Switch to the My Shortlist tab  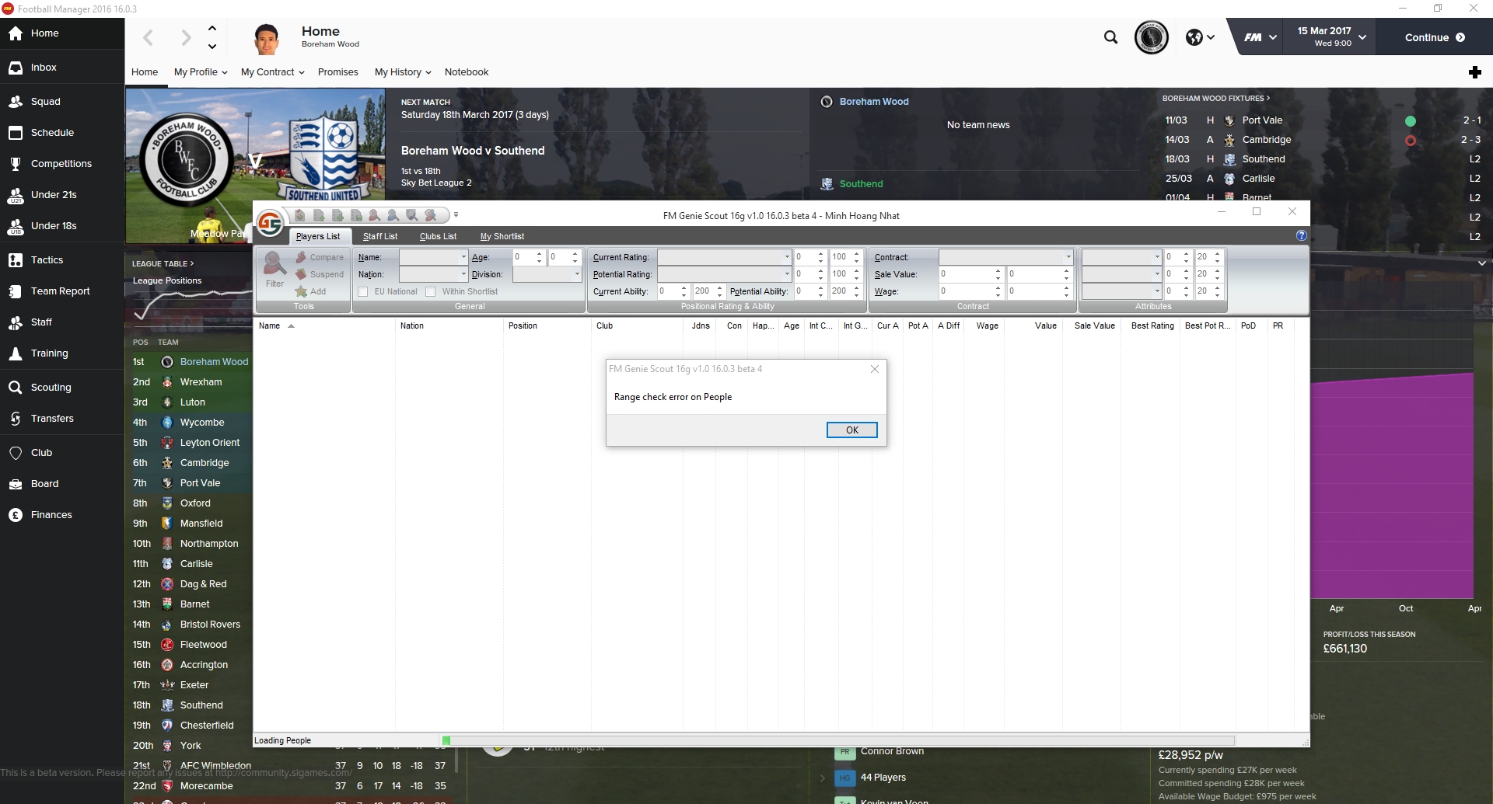click(x=502, y=236)
